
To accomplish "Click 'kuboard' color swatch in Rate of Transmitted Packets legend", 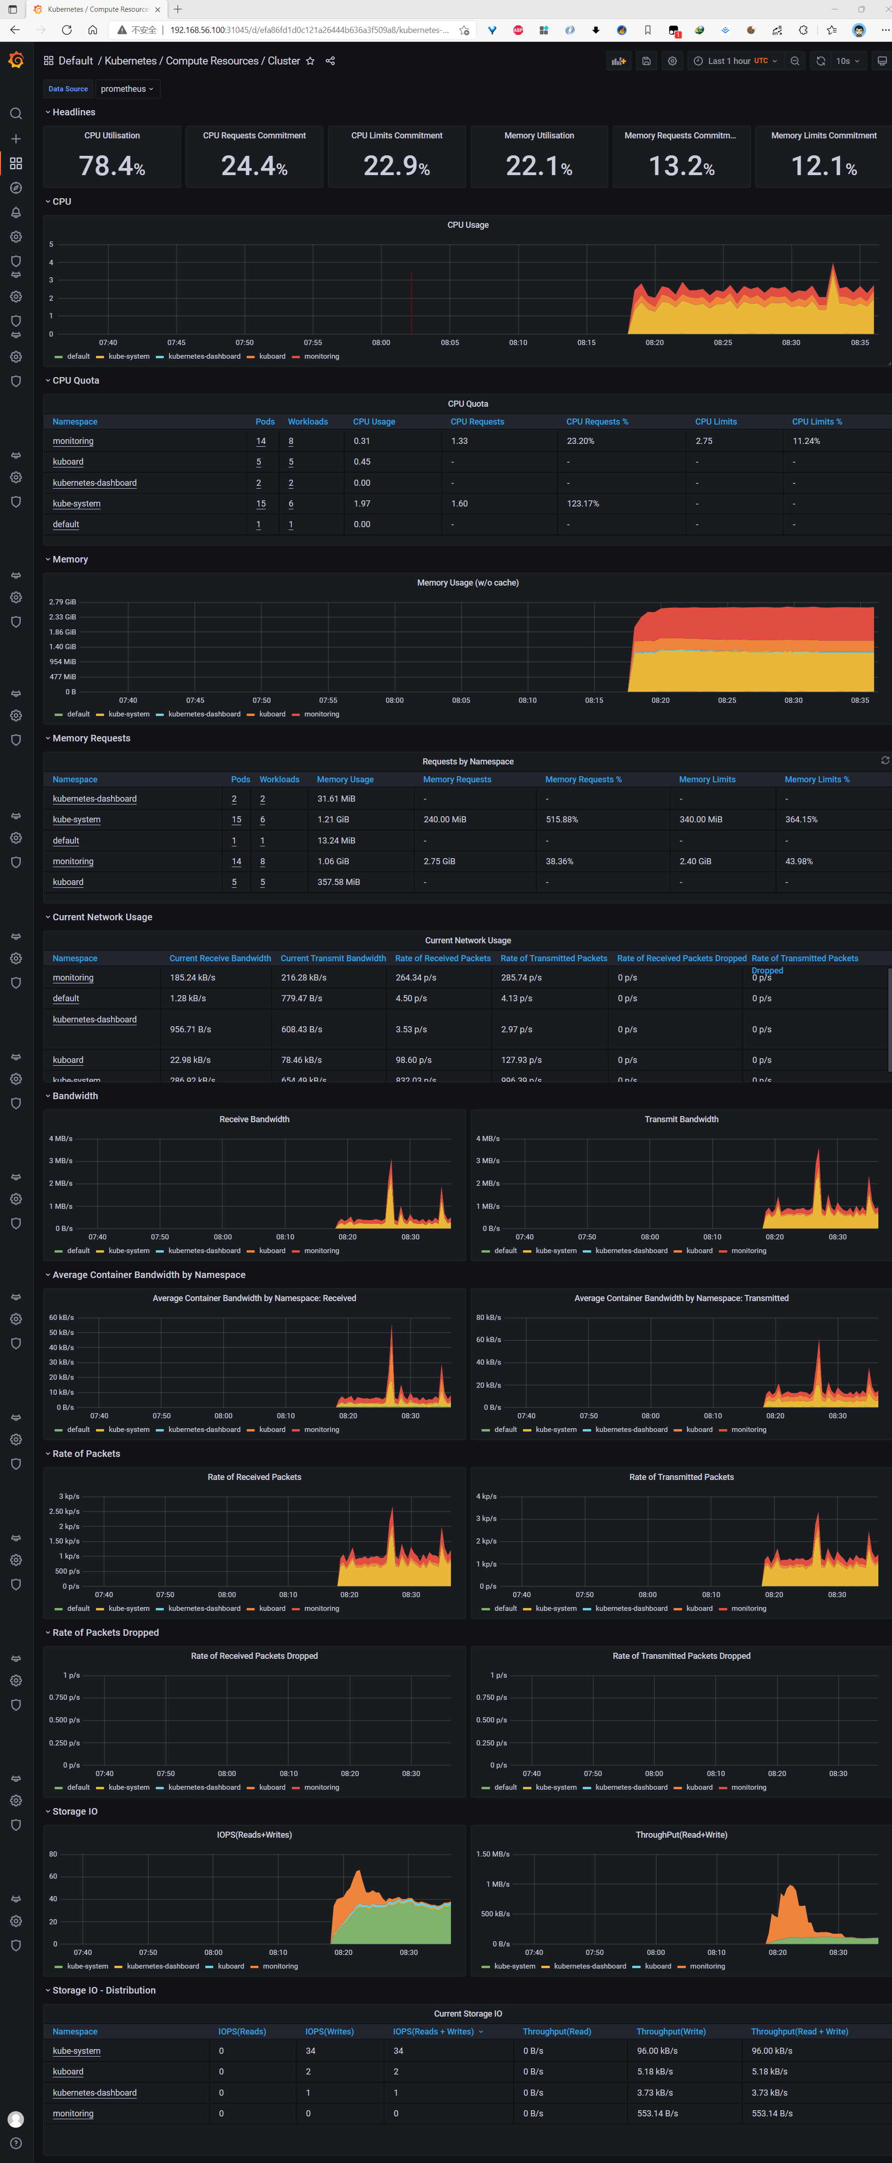I will click(x=678, y=1609).
